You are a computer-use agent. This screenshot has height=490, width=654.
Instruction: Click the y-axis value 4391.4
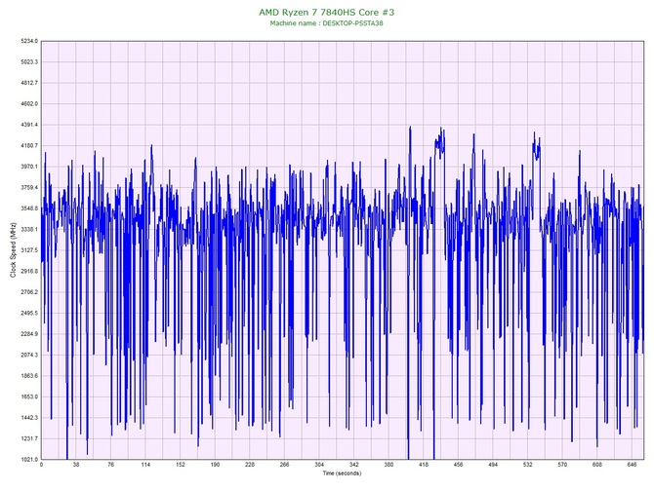[29, 125]
